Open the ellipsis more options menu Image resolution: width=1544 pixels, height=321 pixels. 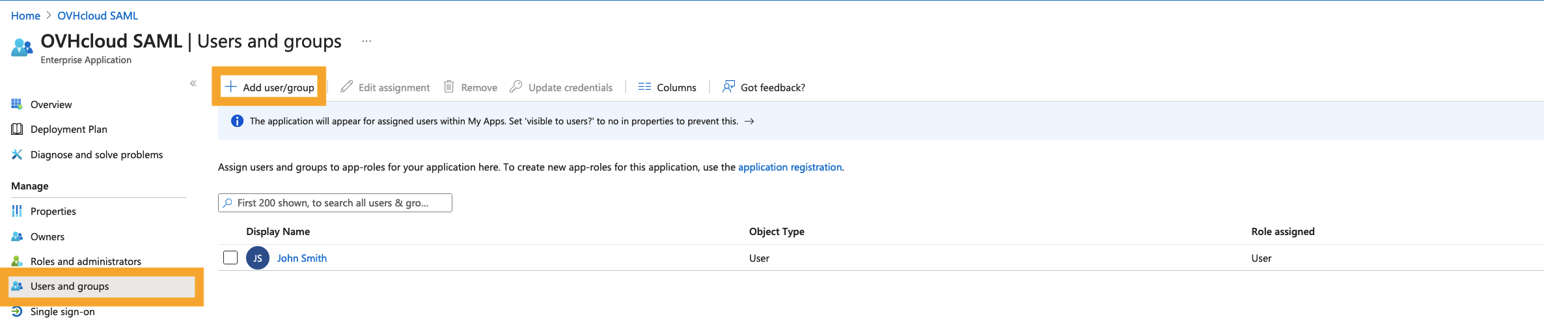tap(366, 41)
